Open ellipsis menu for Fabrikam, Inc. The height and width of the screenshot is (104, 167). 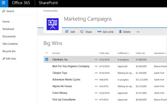point(96,60)
